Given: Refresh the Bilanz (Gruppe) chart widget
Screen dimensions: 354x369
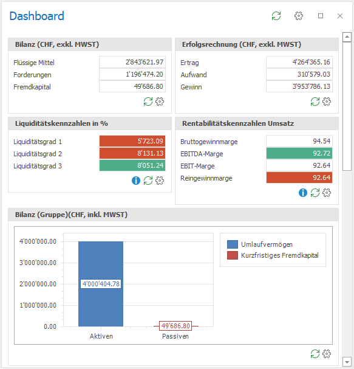Looking at the screenshot, I should click(x=315, y=354).
